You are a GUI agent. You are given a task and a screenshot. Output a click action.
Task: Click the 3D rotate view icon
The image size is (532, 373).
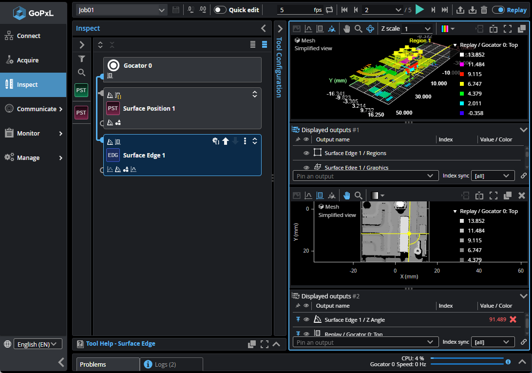pyautogui.click(x=370, y=29)
